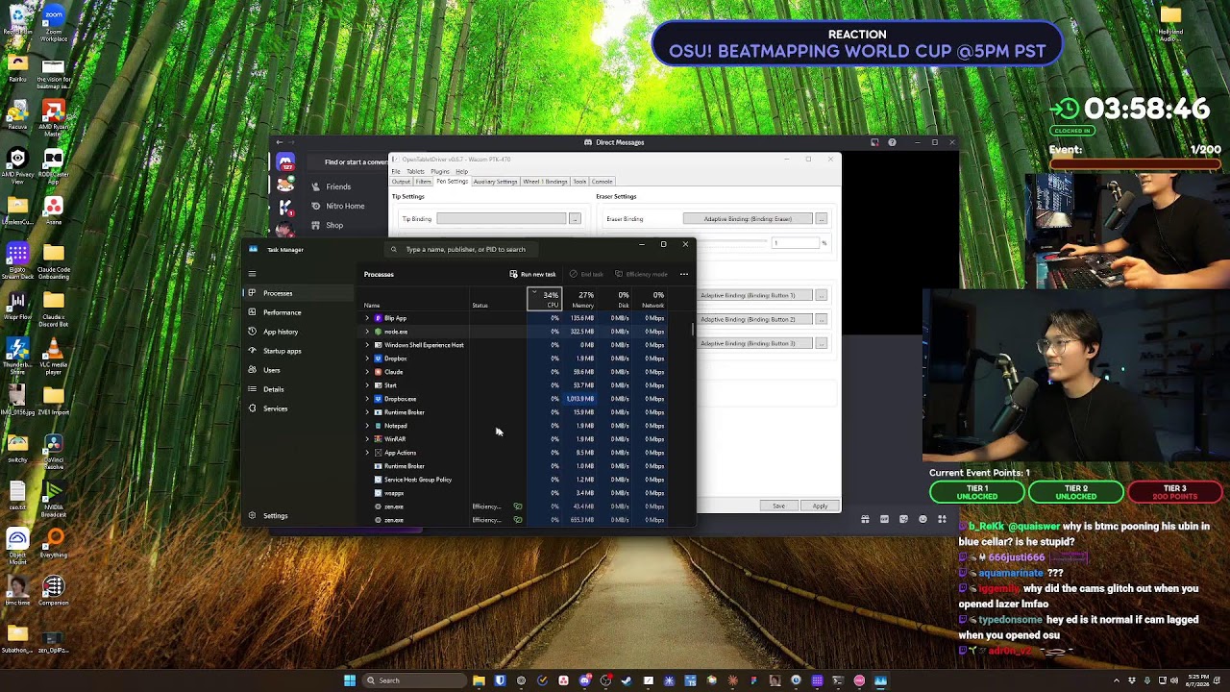
Task: Open Recycle Bin desktop icon
Action: point(17,20)
